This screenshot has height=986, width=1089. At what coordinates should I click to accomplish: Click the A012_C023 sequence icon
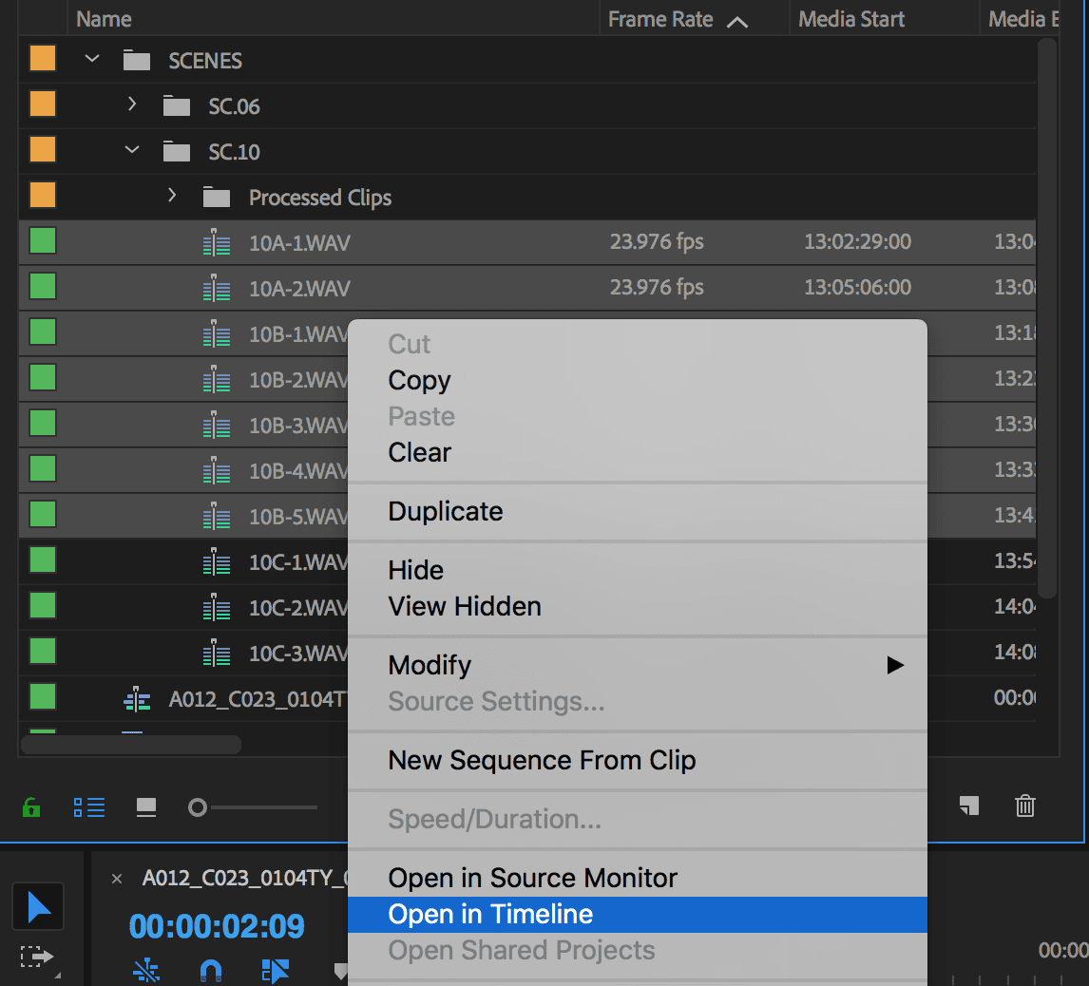pos(138,699)
